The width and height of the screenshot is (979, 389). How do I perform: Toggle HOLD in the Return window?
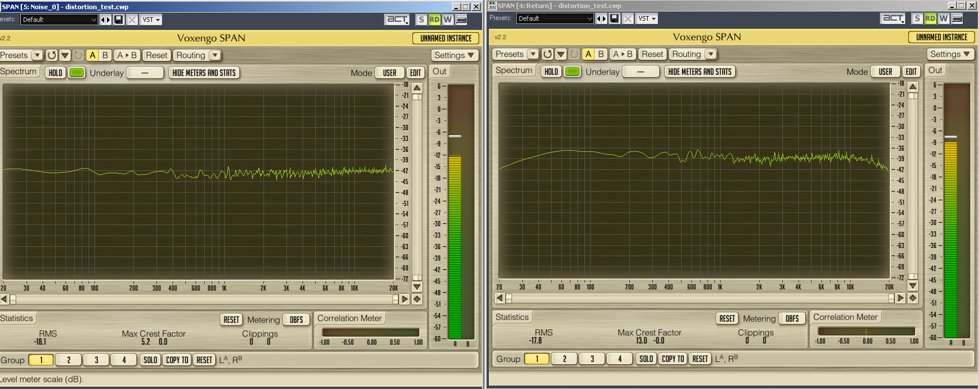551,71
